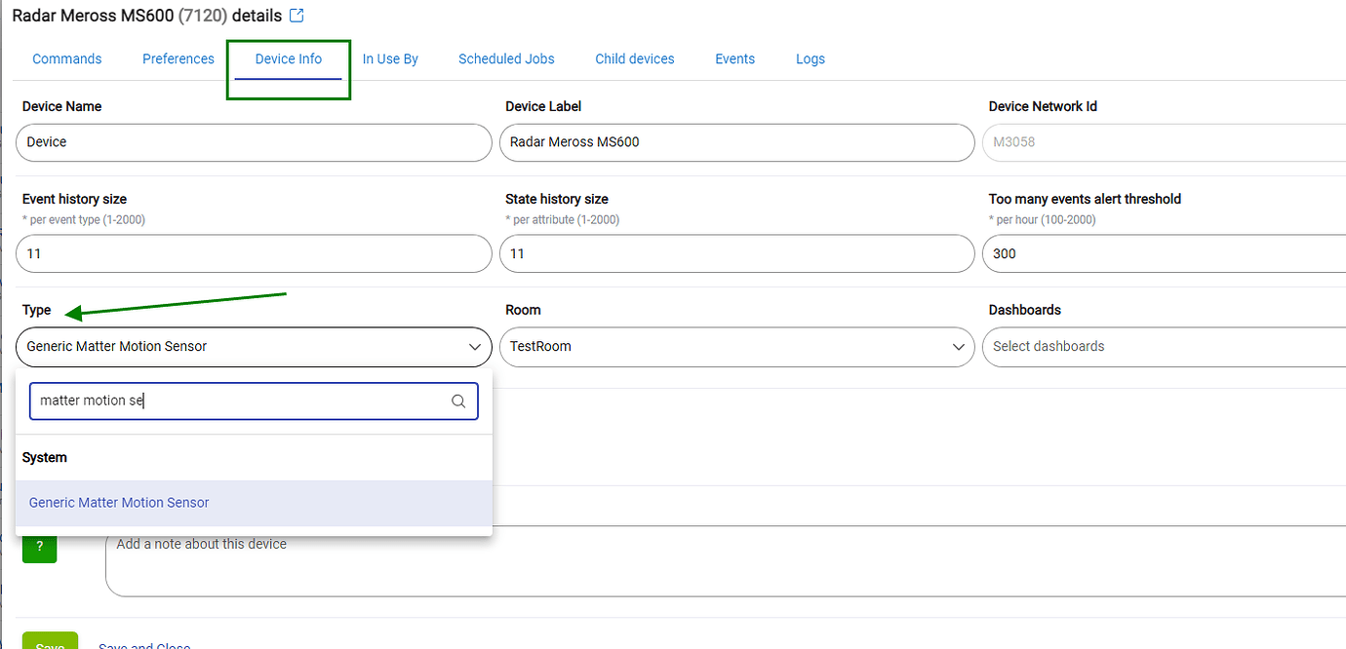Switch to the Events tab
1346x649 pixels.
(x=734, y=59)
